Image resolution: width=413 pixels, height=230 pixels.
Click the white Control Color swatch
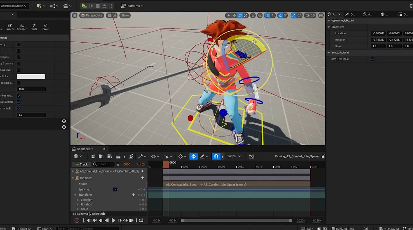coord(31,77)
